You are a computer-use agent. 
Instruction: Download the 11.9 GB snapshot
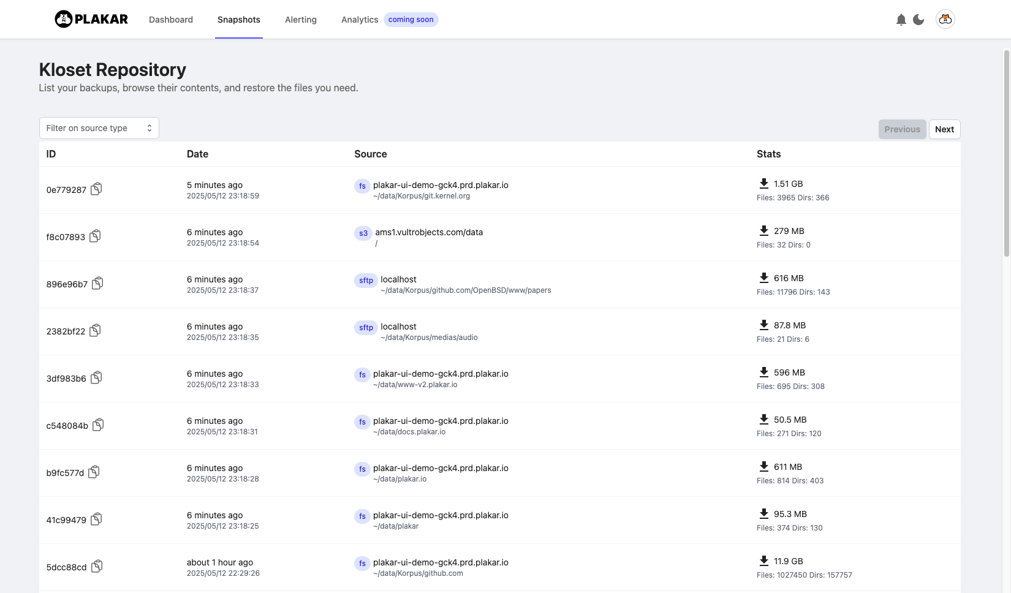tap(763, 561)
